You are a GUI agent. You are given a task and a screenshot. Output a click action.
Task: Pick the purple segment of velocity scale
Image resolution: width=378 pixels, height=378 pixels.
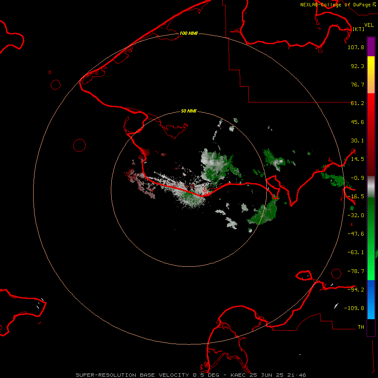371,47
